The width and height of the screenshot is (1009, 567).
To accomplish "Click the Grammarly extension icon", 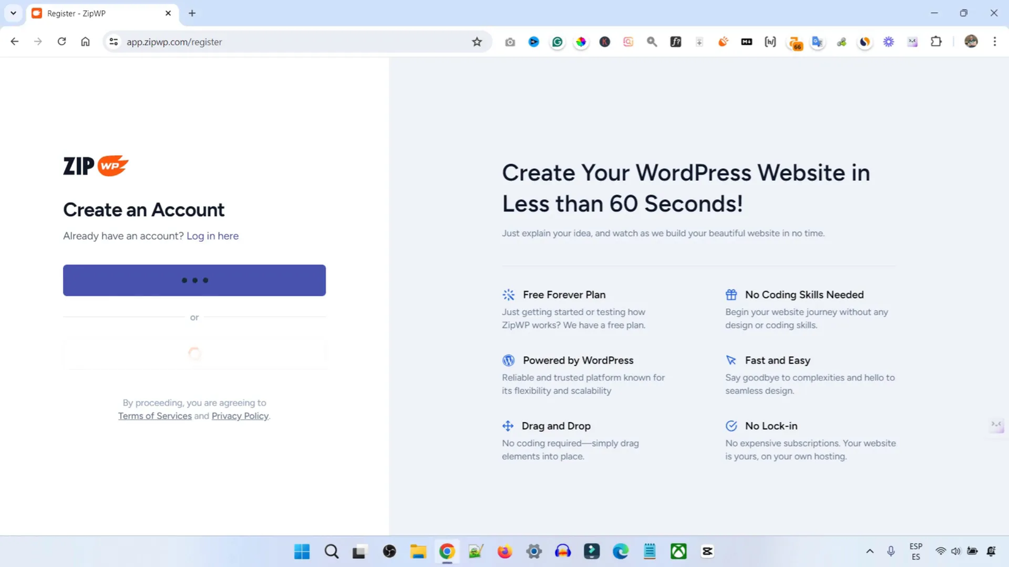I will tap(557, 42).
